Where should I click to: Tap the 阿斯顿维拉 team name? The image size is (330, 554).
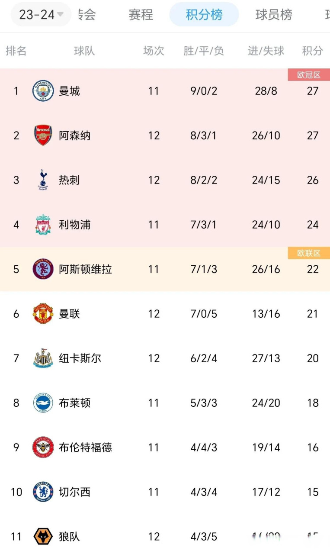[x=86, y=269]
